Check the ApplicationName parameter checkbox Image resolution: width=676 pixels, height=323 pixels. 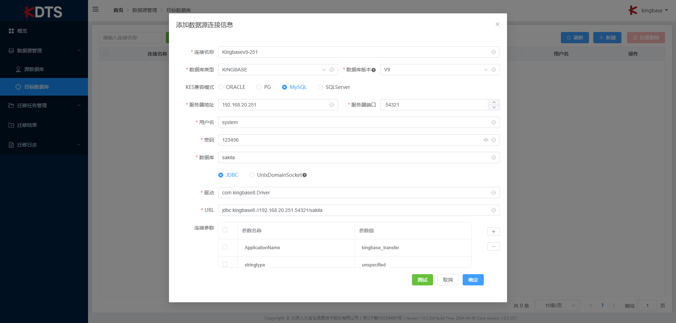click(x=225, y=247)
